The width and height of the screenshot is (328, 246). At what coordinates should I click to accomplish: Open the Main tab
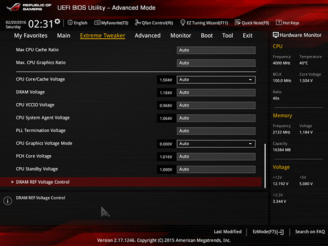tap(63, 36)
